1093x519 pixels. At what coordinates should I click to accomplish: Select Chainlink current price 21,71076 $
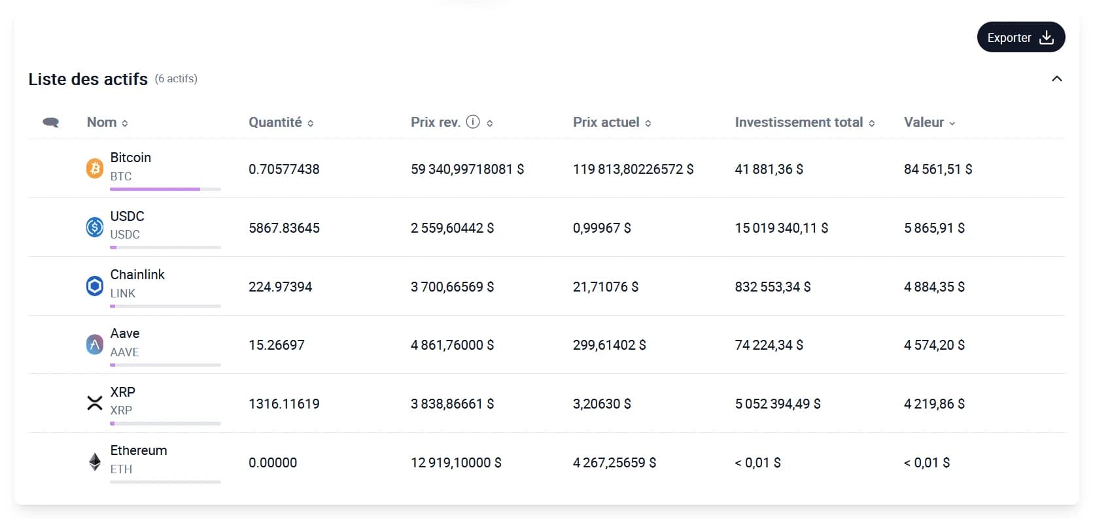click(x=606, y=287)
